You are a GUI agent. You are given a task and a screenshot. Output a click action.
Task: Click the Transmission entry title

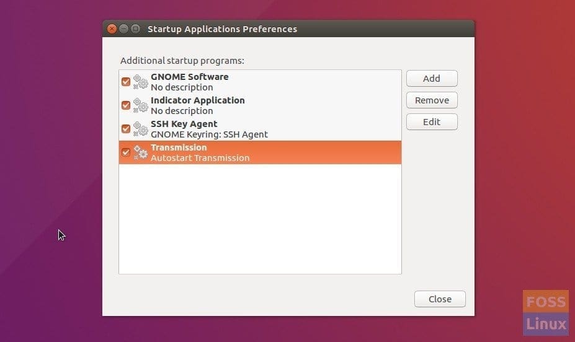[179, 147]
